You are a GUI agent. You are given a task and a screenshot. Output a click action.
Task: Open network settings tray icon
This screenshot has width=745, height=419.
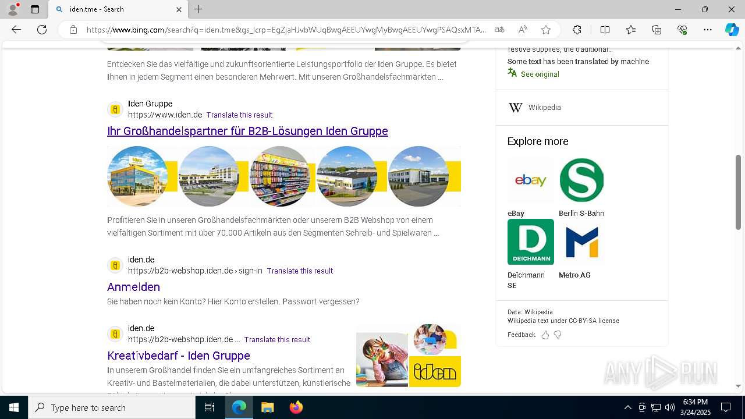point(656,407)
